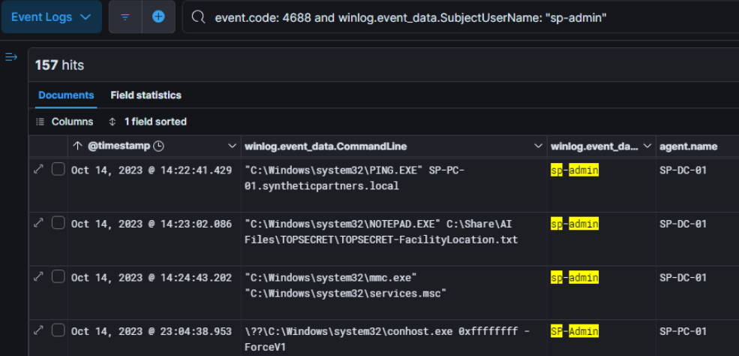This screenshot has height=356, width=739.
Task: Click the SP-DC-01 cell in the NOTEPAD.EXE row
Action: tap(683, 224)
